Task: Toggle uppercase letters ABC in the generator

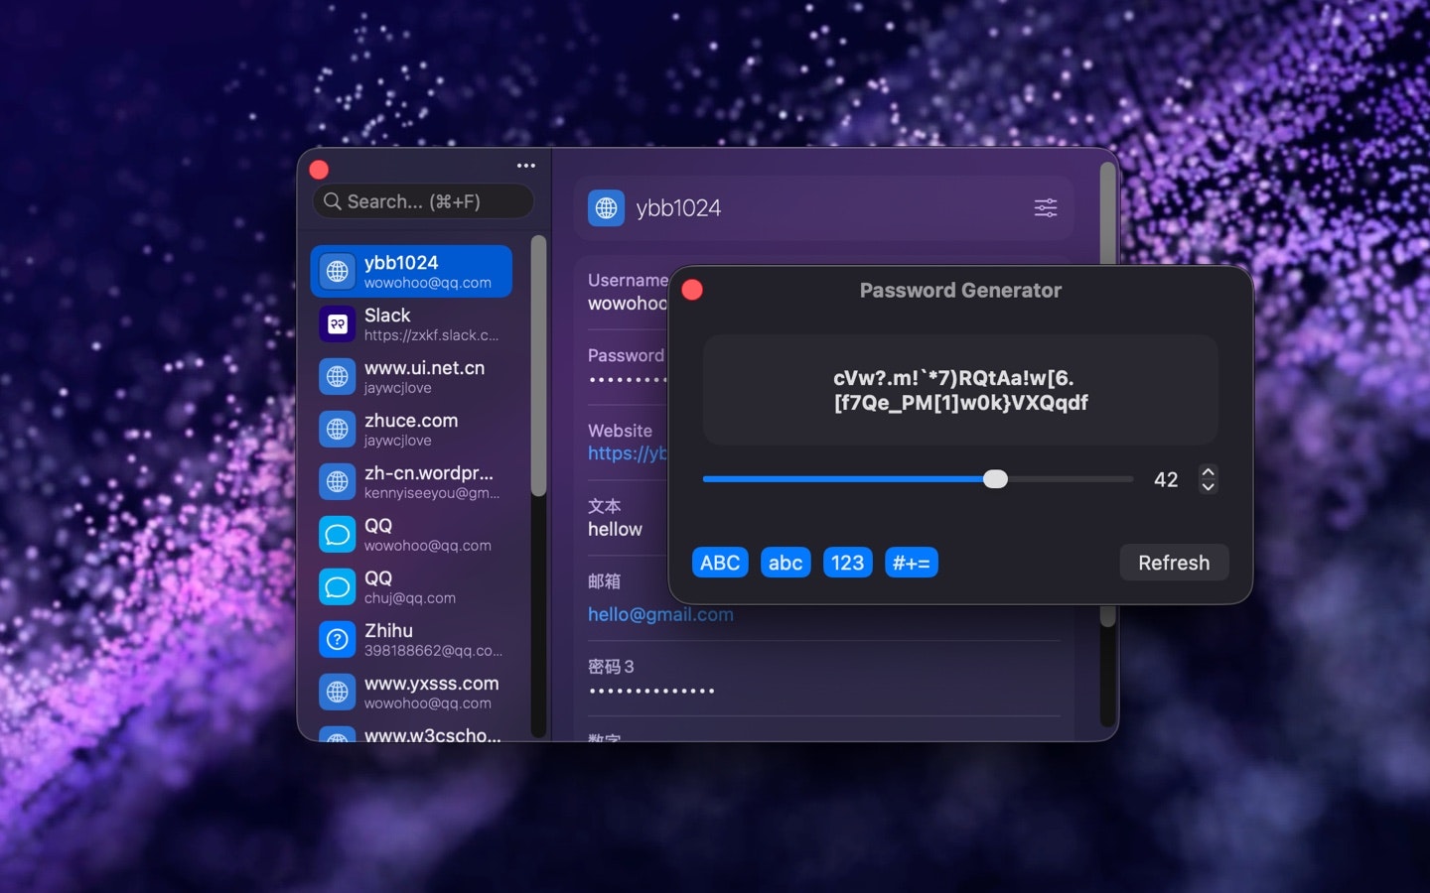Action: [719, 563]
